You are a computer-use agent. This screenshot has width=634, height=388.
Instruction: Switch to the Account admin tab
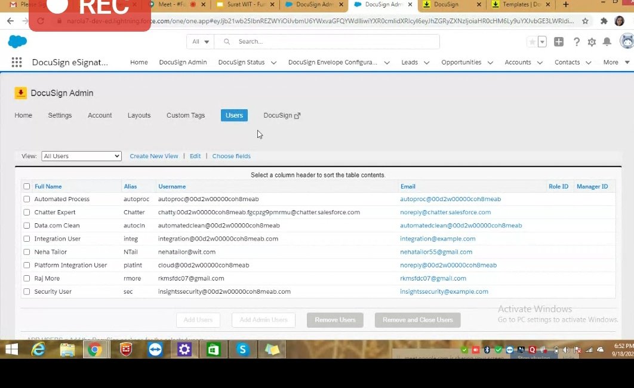pos(100,115)
